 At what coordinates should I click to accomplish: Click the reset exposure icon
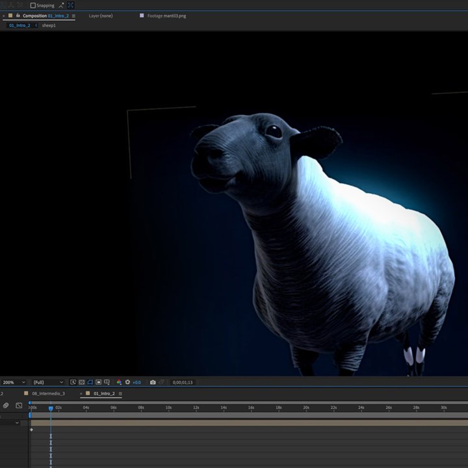127,382
